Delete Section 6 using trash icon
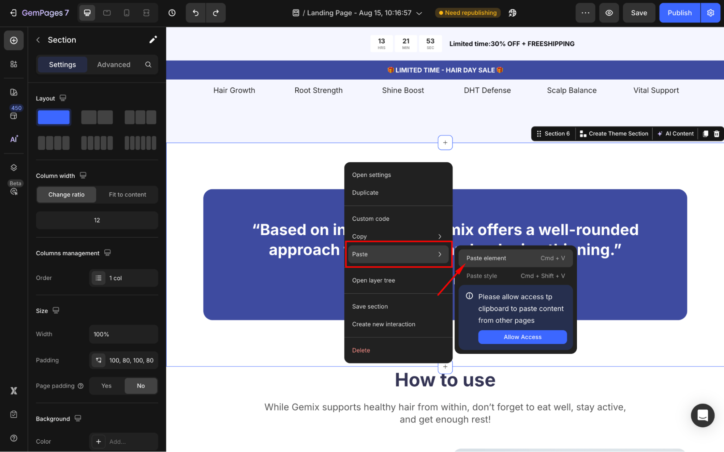Screen dimensions: 724x452 tap(716, 134)
